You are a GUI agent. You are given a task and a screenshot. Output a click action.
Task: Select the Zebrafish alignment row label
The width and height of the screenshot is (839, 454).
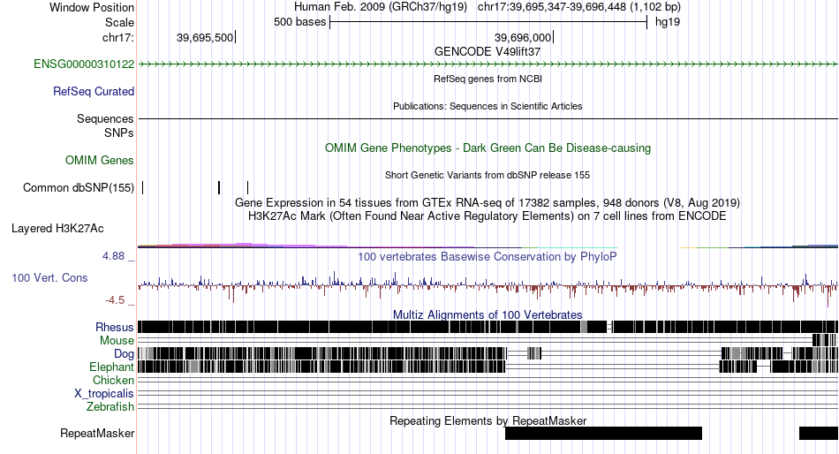click(110, 407)
